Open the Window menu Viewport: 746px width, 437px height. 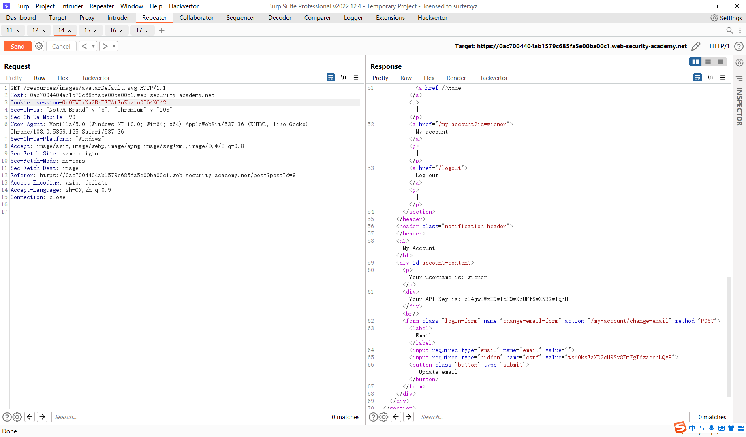pos(132,6)
